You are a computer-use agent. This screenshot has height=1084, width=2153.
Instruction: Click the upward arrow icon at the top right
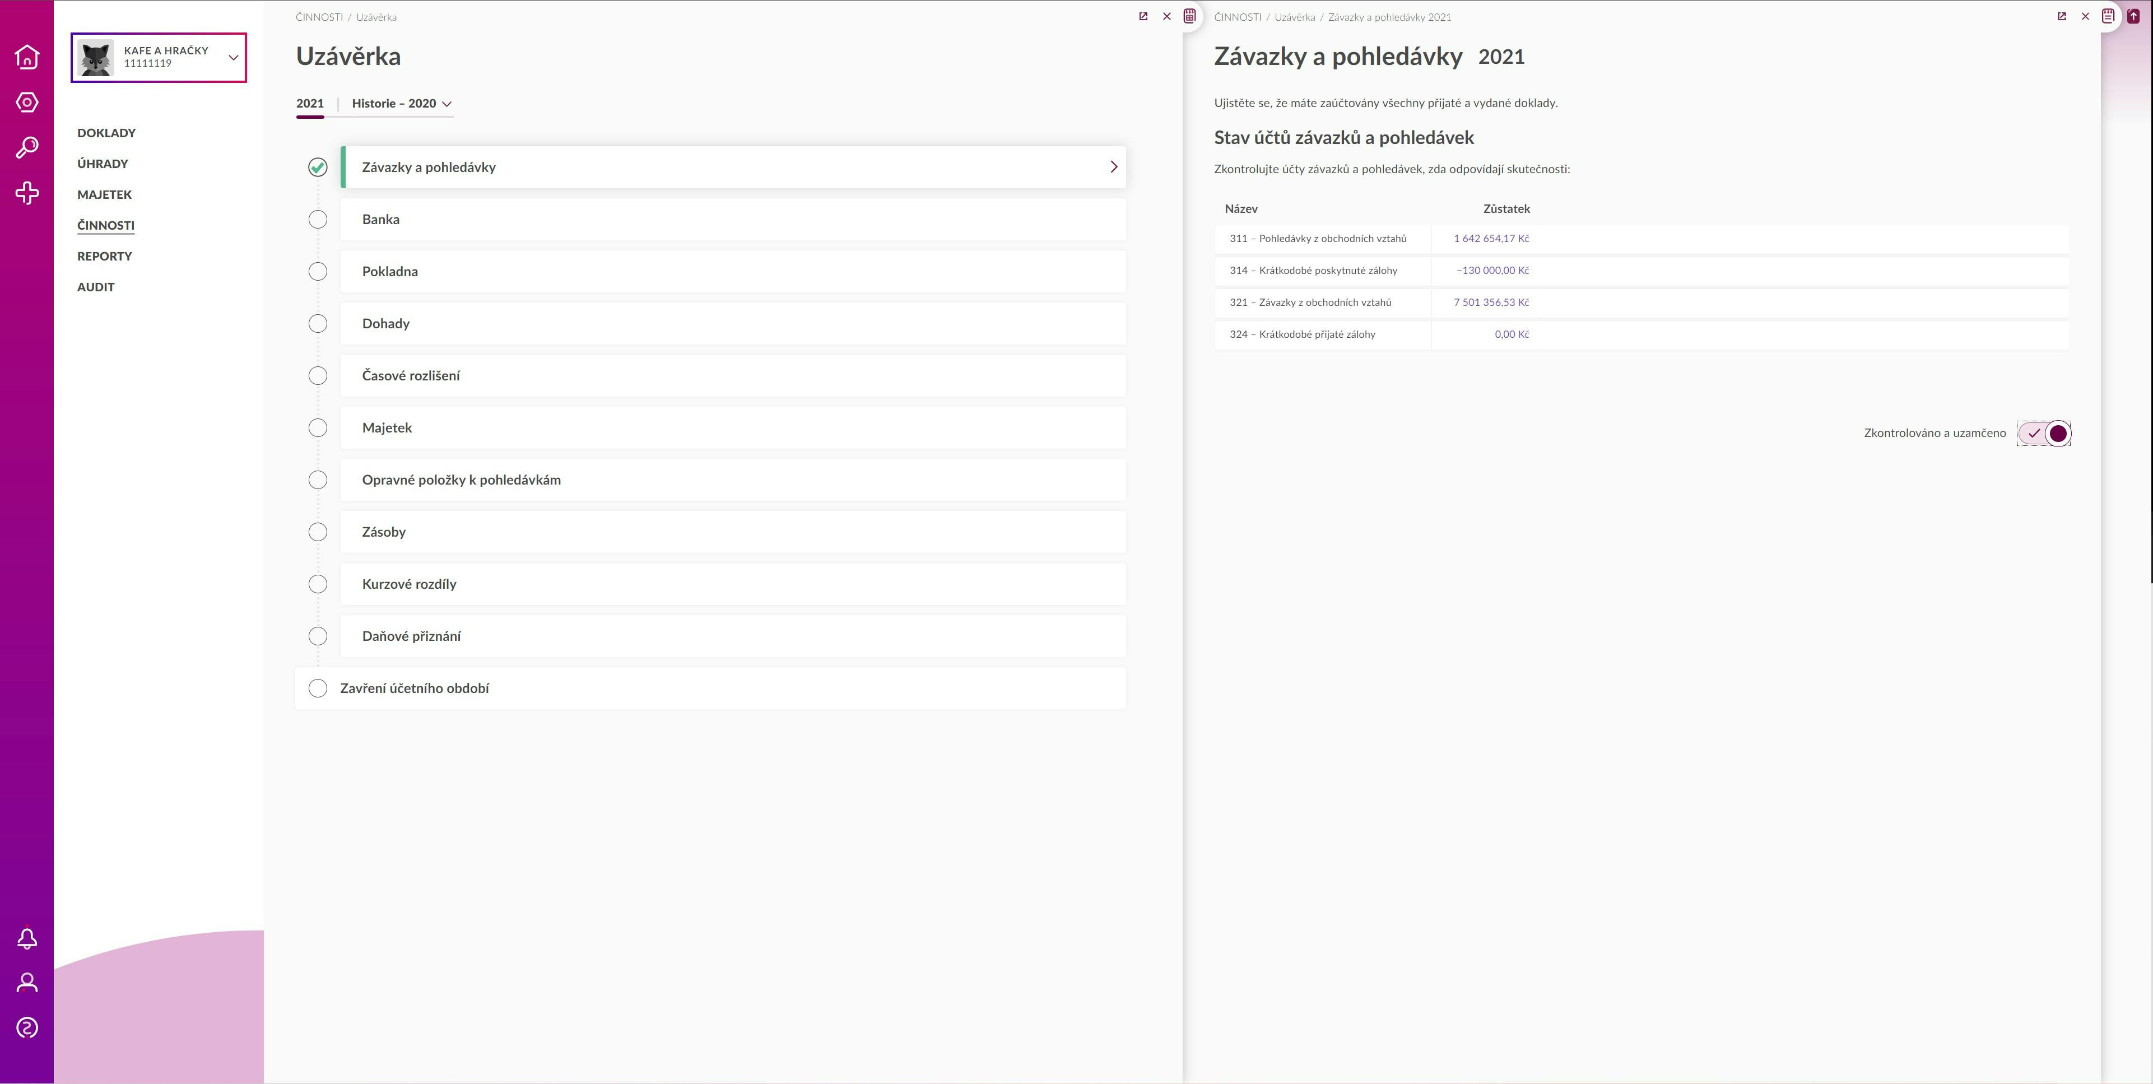tap(2133, 16)
